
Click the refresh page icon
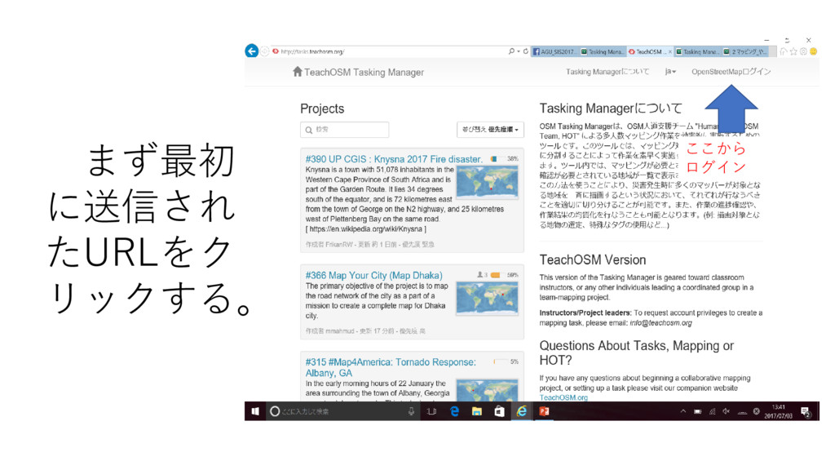click(526, 51)
